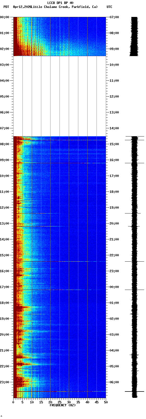Click "13:00" on the UTC axis
146x419 pixels.
coord(114,112)
